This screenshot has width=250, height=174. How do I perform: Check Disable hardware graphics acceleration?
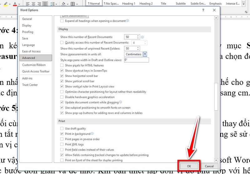pyautogui.click(x=62, y=97)
